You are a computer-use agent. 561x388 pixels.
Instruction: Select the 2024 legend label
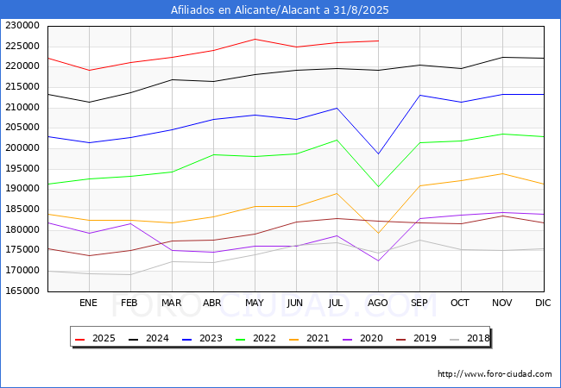pos(157,338)
